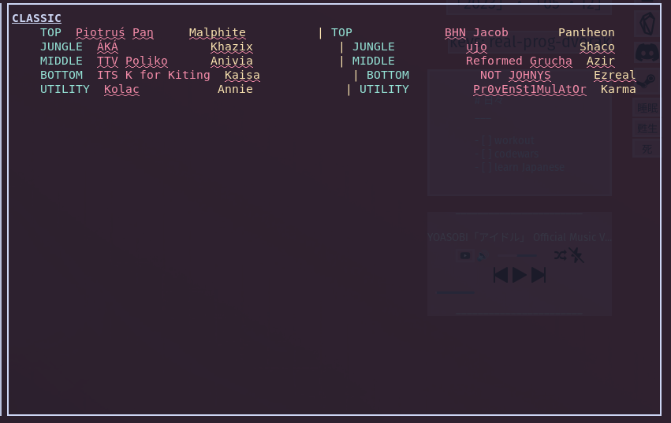671x423 pixels.
Task: Skip to next track in music widget
Action: pyautogui.click(x=539, y=275)
